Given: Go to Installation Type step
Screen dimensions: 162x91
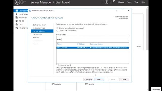Looking at the screenshot, I should pyautogui.click(x=39, y=28).
